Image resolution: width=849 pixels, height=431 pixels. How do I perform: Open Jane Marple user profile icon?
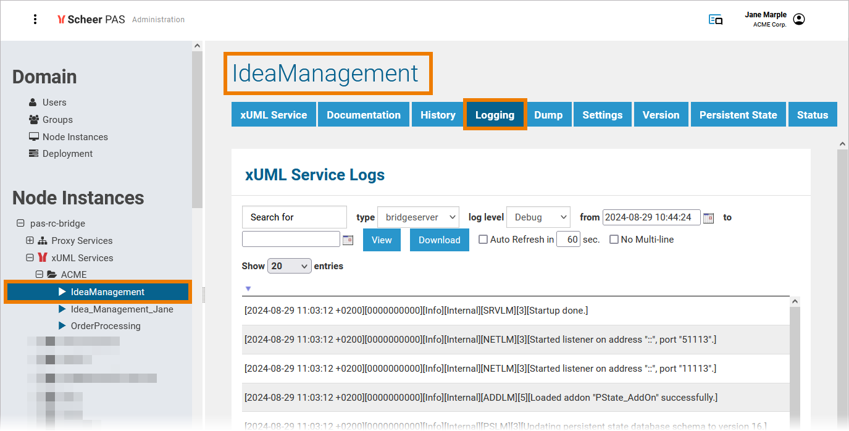click(x=799, y=20)
